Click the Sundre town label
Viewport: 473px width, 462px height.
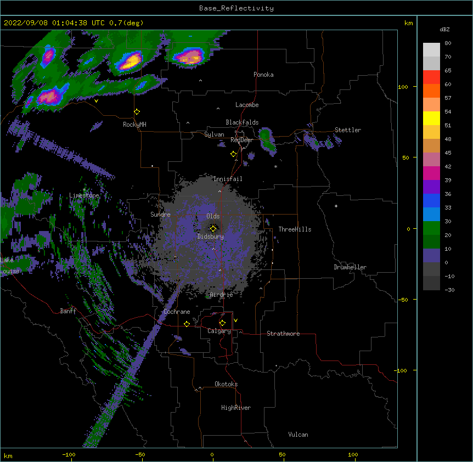(x=160, y=215)
